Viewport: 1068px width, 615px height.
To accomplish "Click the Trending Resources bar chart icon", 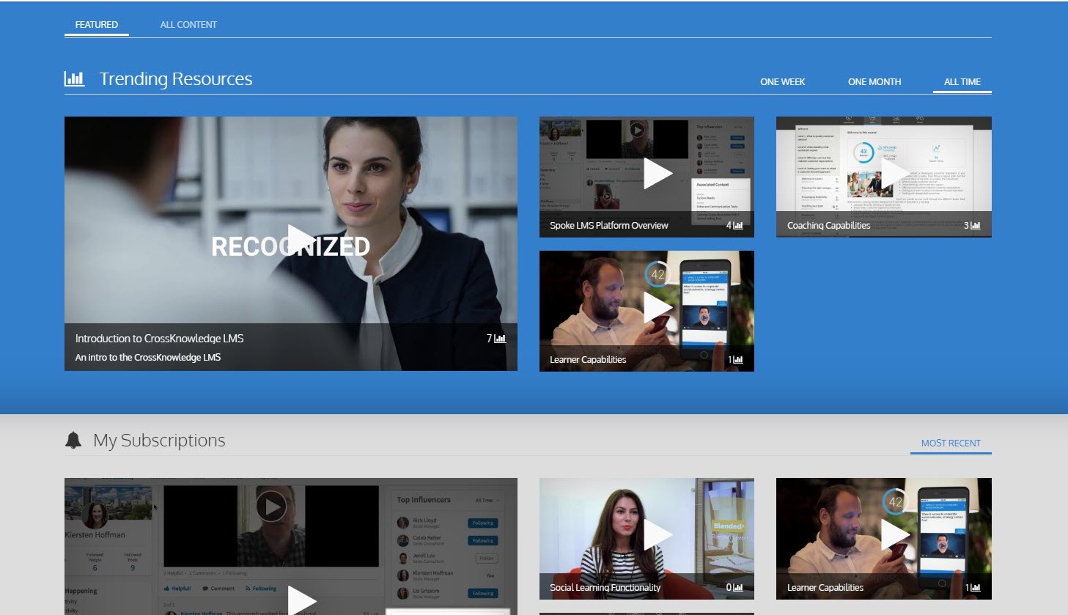I will 74,78.
